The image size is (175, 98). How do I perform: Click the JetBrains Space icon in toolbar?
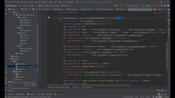coord(168,5)
